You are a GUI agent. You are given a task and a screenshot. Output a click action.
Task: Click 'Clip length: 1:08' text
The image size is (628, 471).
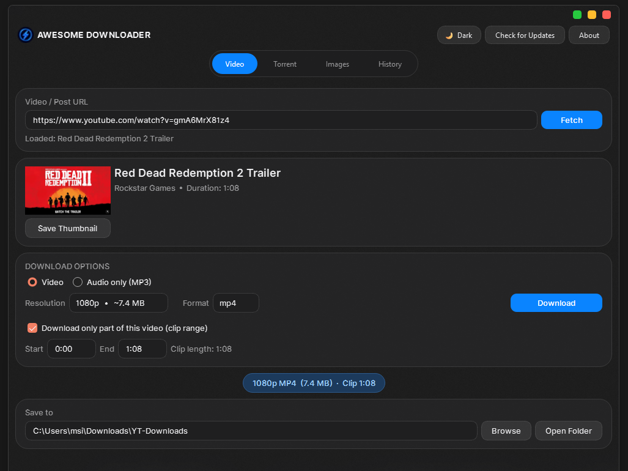tap(201, 349)
